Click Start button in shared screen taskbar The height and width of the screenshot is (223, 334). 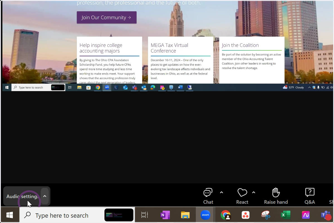pos(7,87)
